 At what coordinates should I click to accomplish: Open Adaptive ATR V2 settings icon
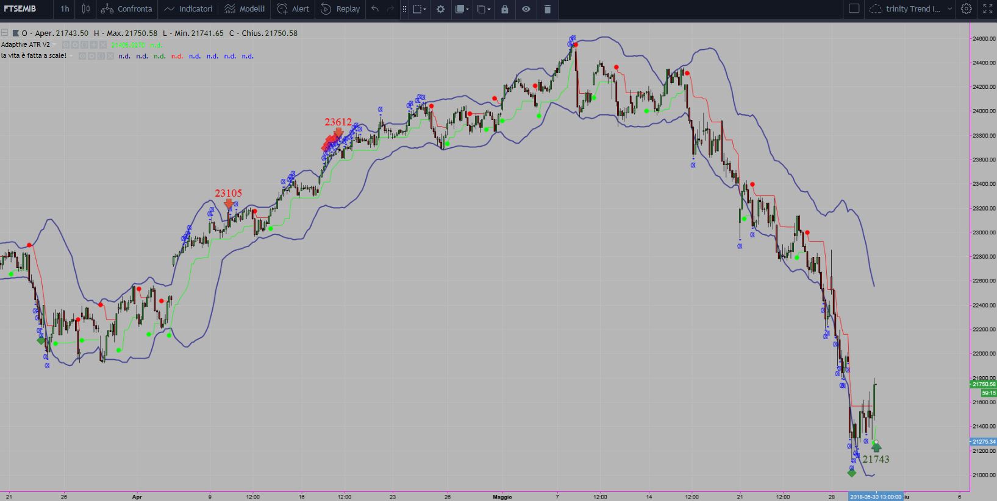[x=75, y=44]
